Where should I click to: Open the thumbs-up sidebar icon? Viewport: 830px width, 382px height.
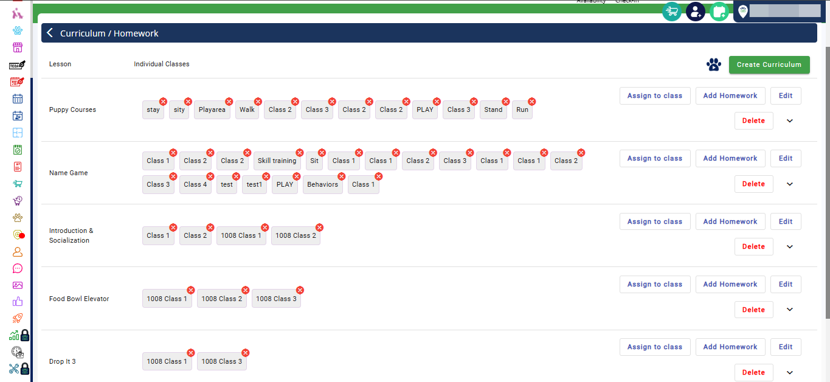click(18, 302)
